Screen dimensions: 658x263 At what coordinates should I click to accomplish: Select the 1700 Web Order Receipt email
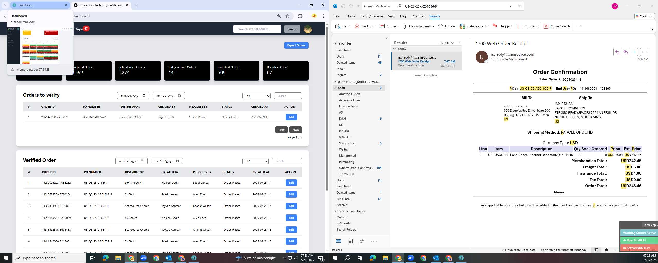coord(426,61)
